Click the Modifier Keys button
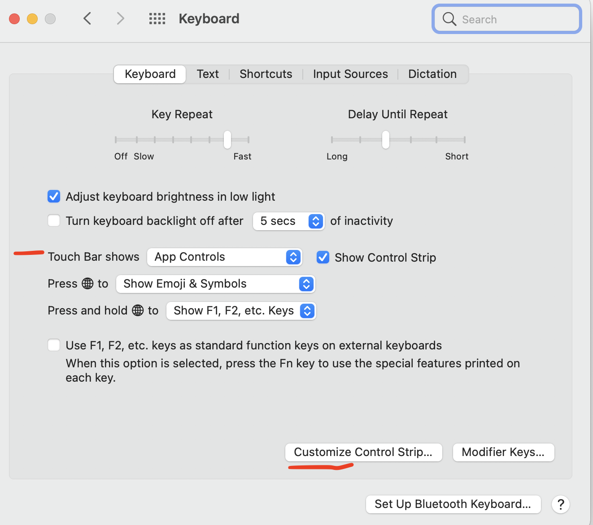This screenshot has height=525, width=593. pyautogui.click(x=503, y=452)
